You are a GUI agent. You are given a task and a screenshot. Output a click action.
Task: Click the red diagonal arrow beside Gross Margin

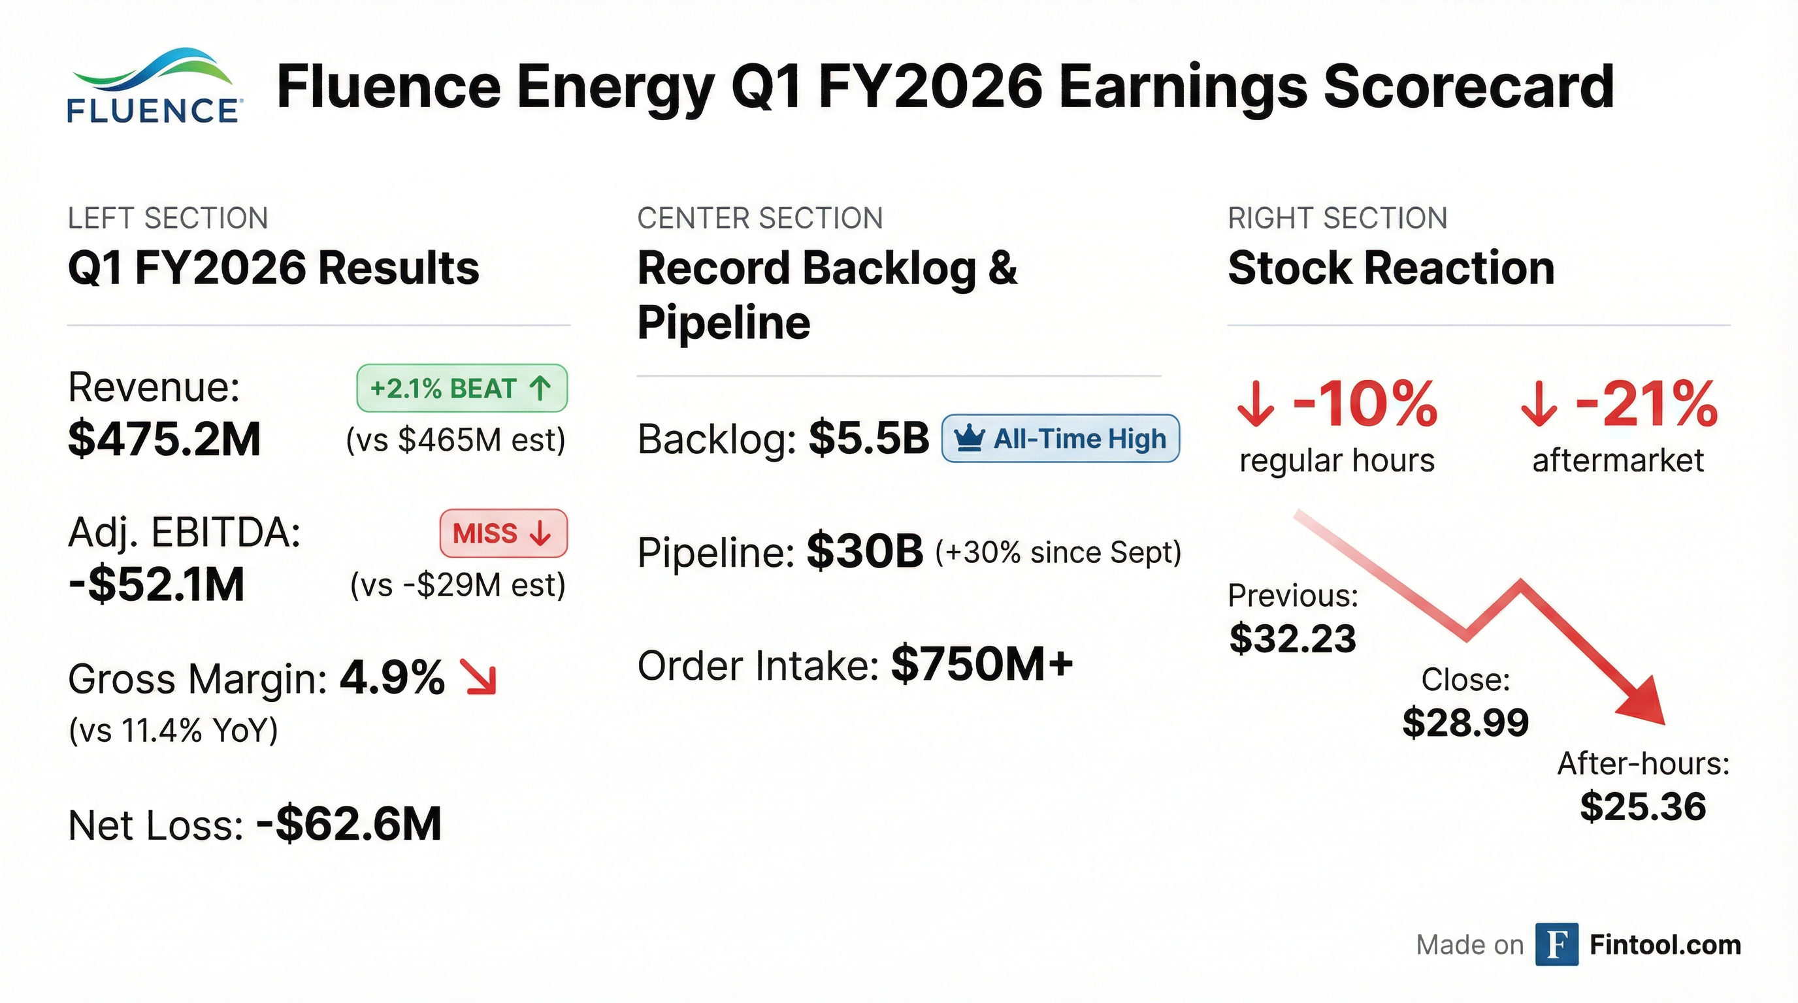coord(481,678)
